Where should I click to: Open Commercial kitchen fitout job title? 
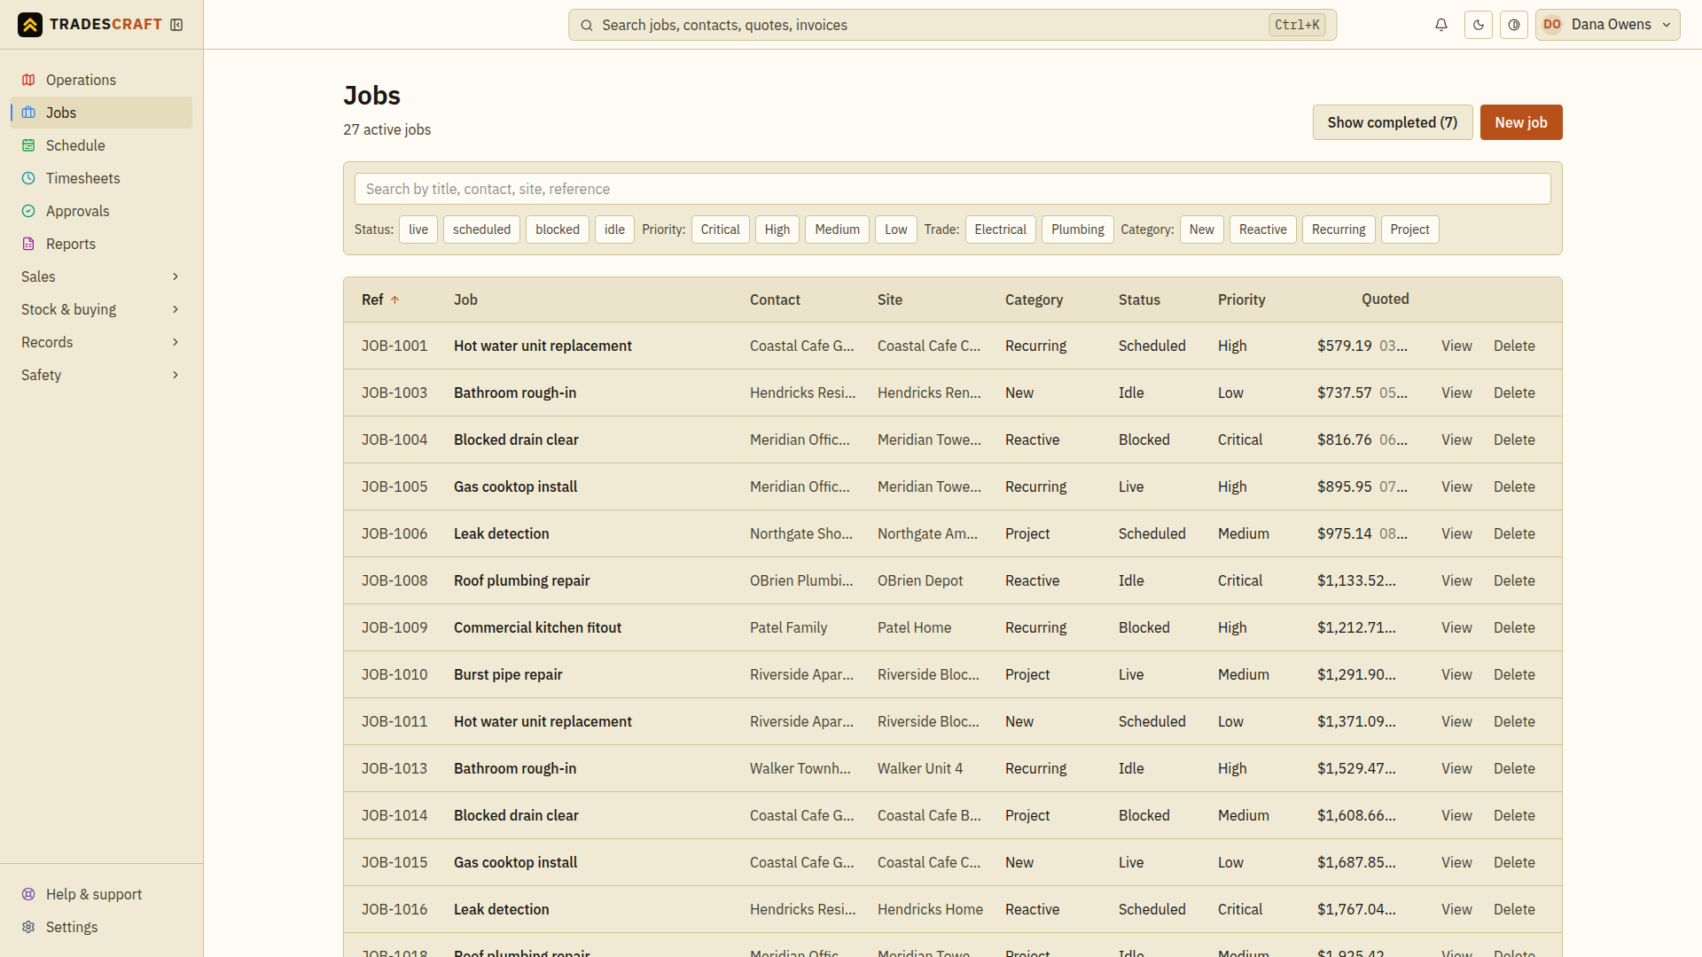click(x=537, y=627)
